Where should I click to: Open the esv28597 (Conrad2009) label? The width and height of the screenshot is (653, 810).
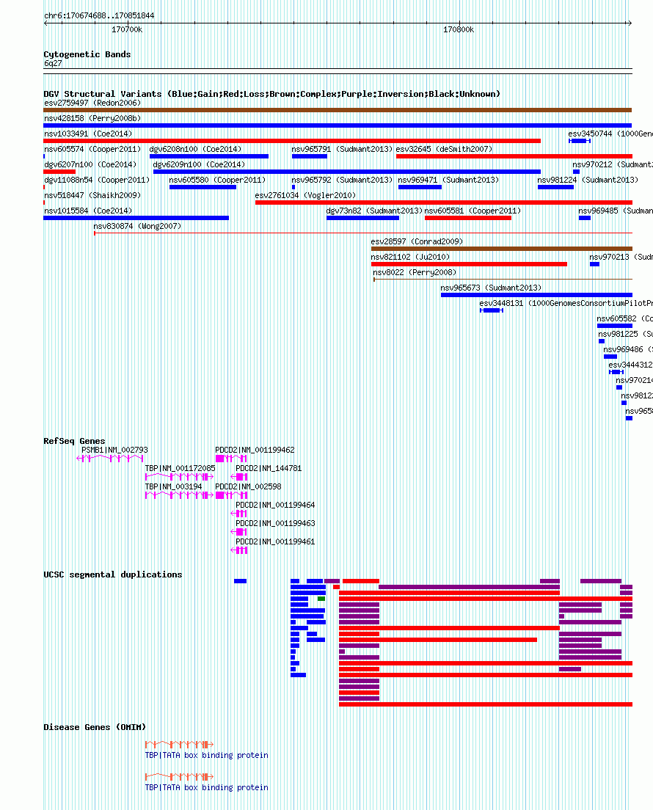click(417, 242)
